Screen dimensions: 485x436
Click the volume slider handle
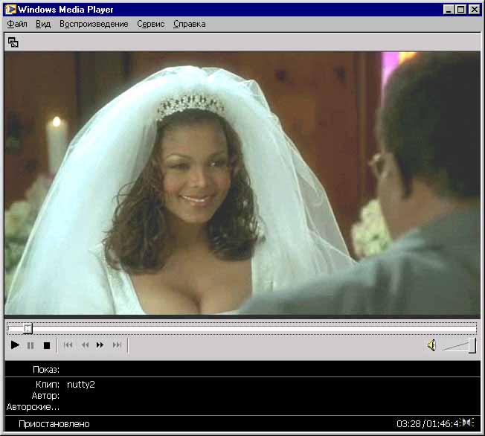(472, 345)
